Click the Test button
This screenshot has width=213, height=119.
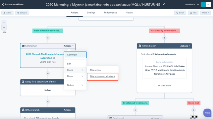pyautogui.click(x=193, y=13)
